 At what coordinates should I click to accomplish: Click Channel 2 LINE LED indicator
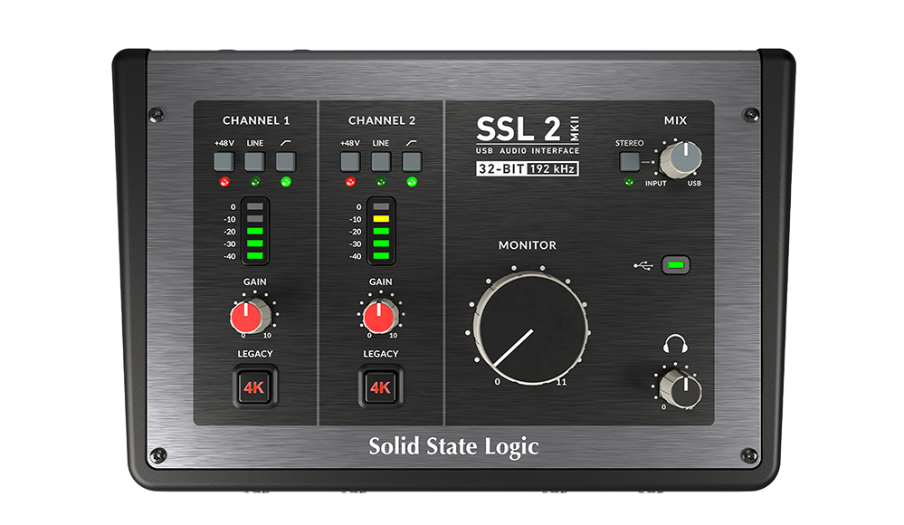[x=380, y=182]
